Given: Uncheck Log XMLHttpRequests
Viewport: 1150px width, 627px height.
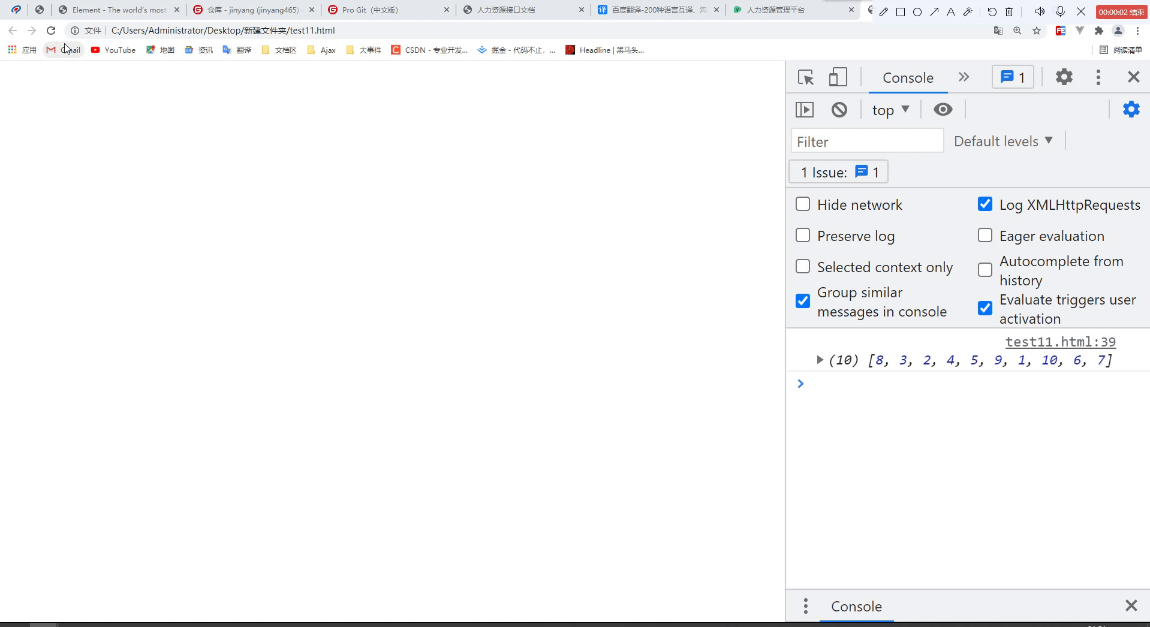Looking at the screenshot, I should (x=985, y=204).
